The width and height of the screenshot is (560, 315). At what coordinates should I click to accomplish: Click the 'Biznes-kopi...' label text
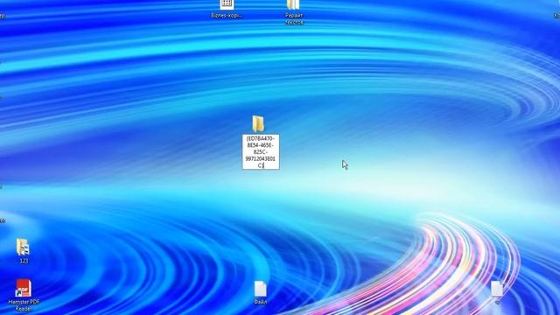pyautogui.click(x=227, y=16)
